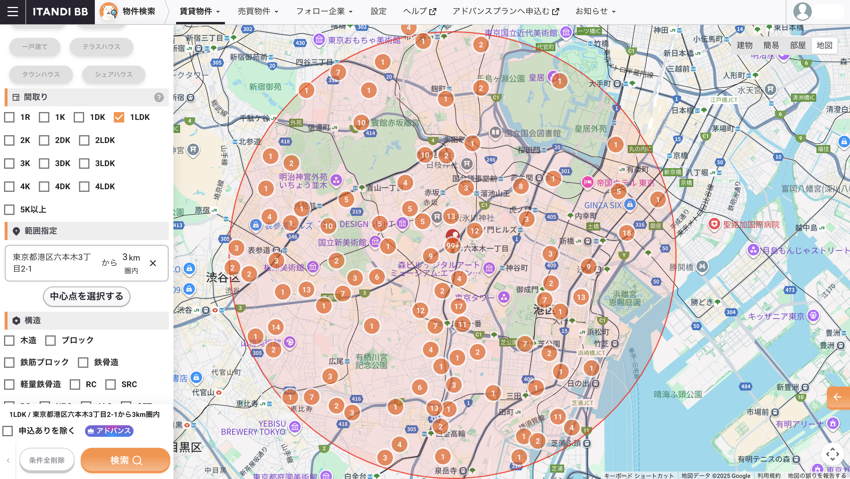This screenshot has width=850, height=479.
Task: Click the キッザニア東京 attraction icon
Action: pos(813,316)
